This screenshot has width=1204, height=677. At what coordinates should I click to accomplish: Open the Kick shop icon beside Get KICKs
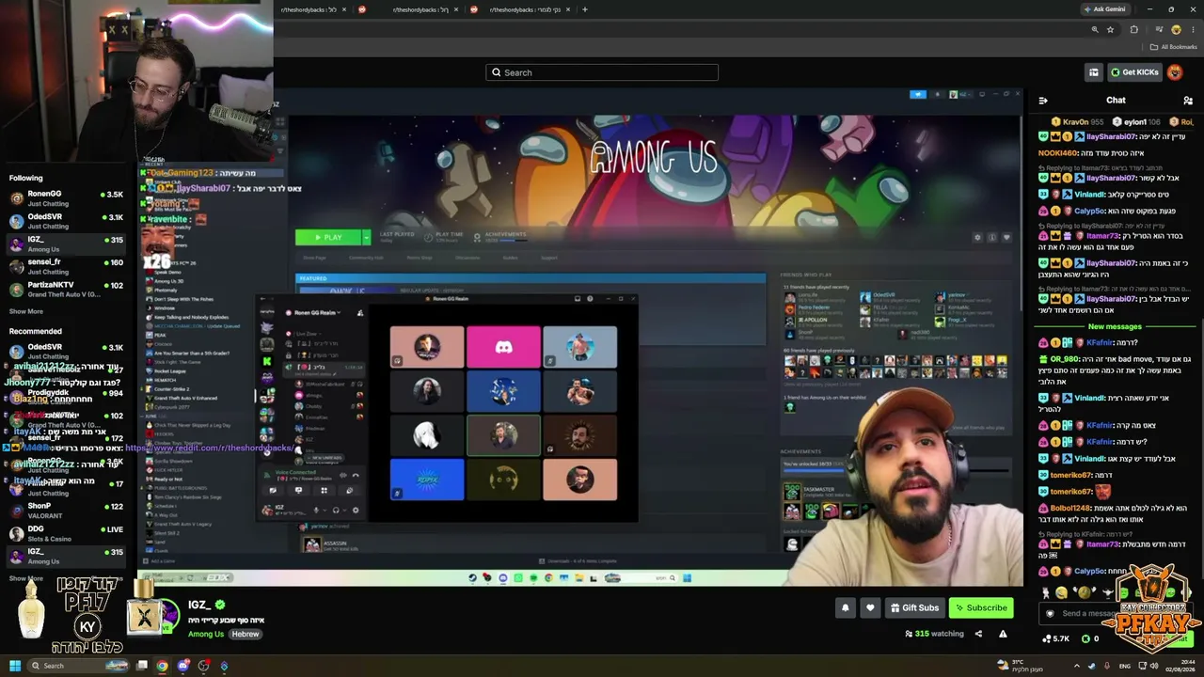point(1093,72)
